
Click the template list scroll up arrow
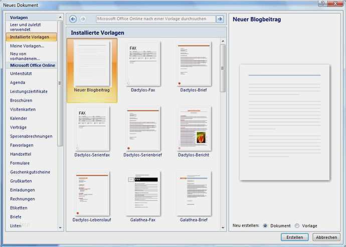coord(223,41)
